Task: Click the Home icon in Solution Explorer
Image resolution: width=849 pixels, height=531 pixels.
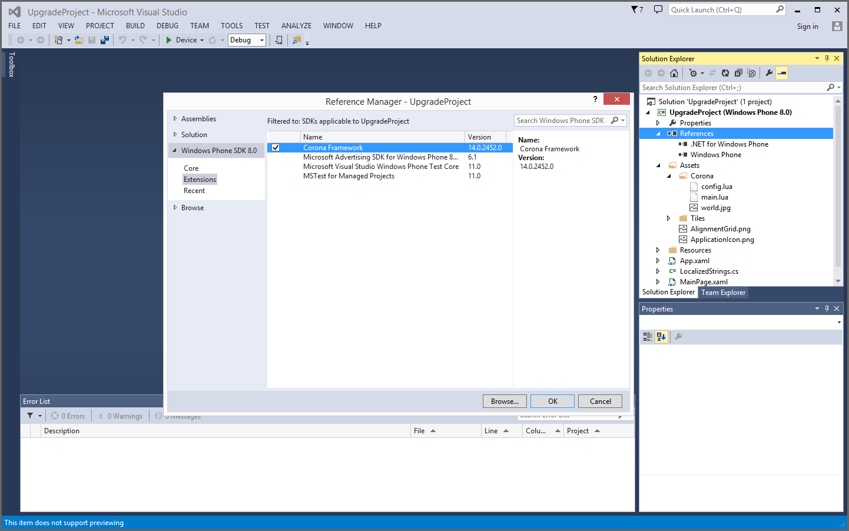Action: (x=674, y=73)
